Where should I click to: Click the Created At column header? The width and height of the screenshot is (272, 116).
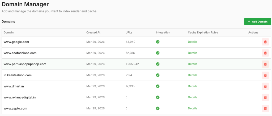(93, 33)
